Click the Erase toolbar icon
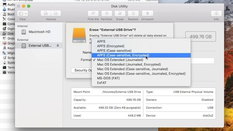 click(x=120, y=13)
